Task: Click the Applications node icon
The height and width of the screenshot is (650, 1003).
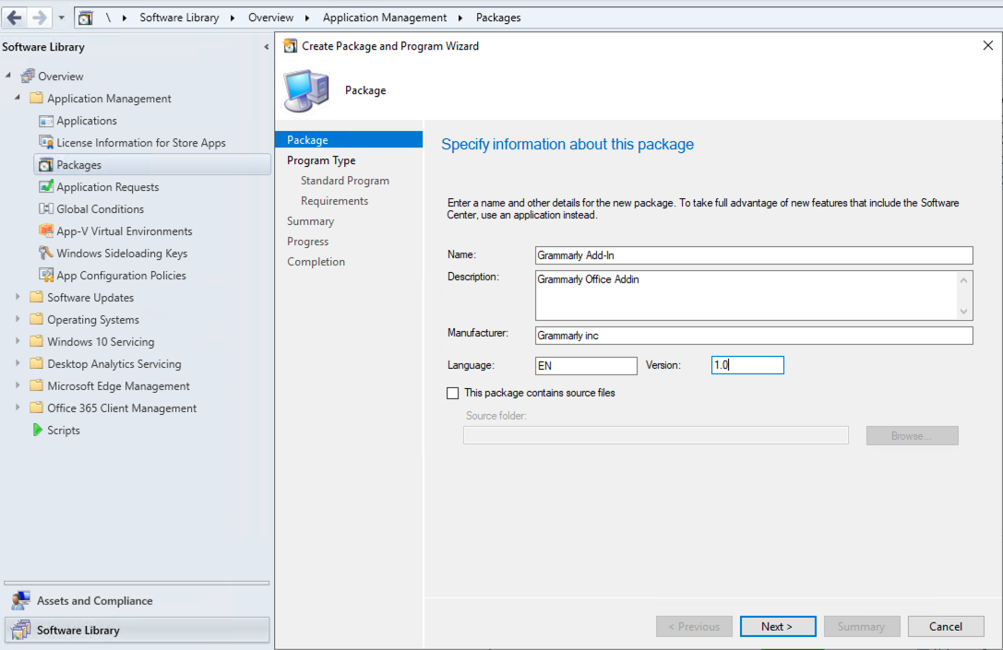Action: (46, 121)
